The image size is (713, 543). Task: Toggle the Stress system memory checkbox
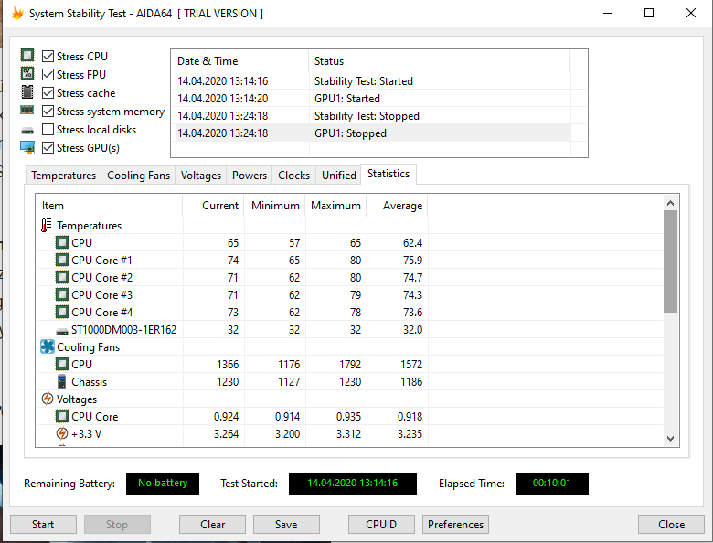point(48,111)
